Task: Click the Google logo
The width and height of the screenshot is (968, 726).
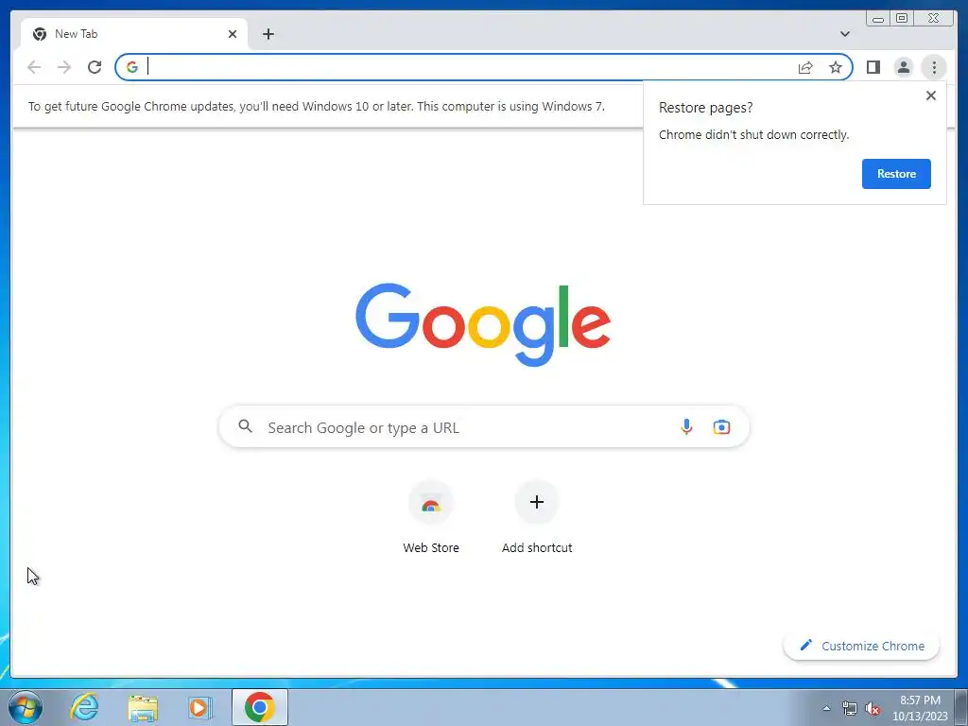Action: pyautogui.click(x=483, y=323)
